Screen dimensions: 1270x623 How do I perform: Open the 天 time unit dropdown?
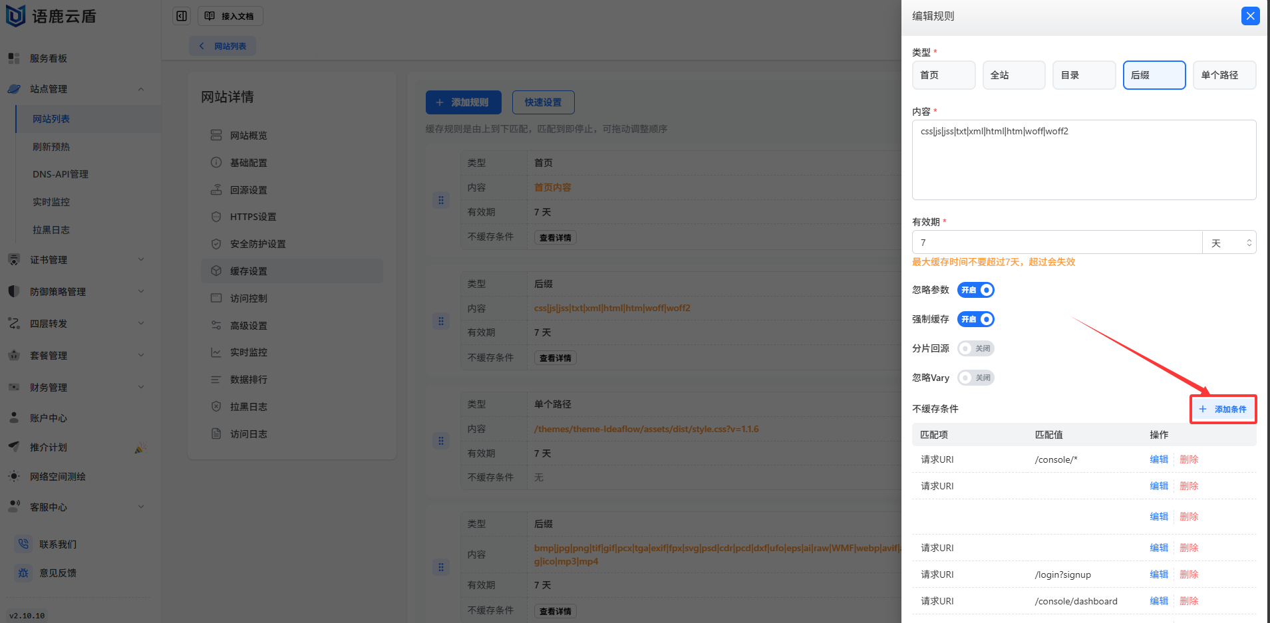1229,243
